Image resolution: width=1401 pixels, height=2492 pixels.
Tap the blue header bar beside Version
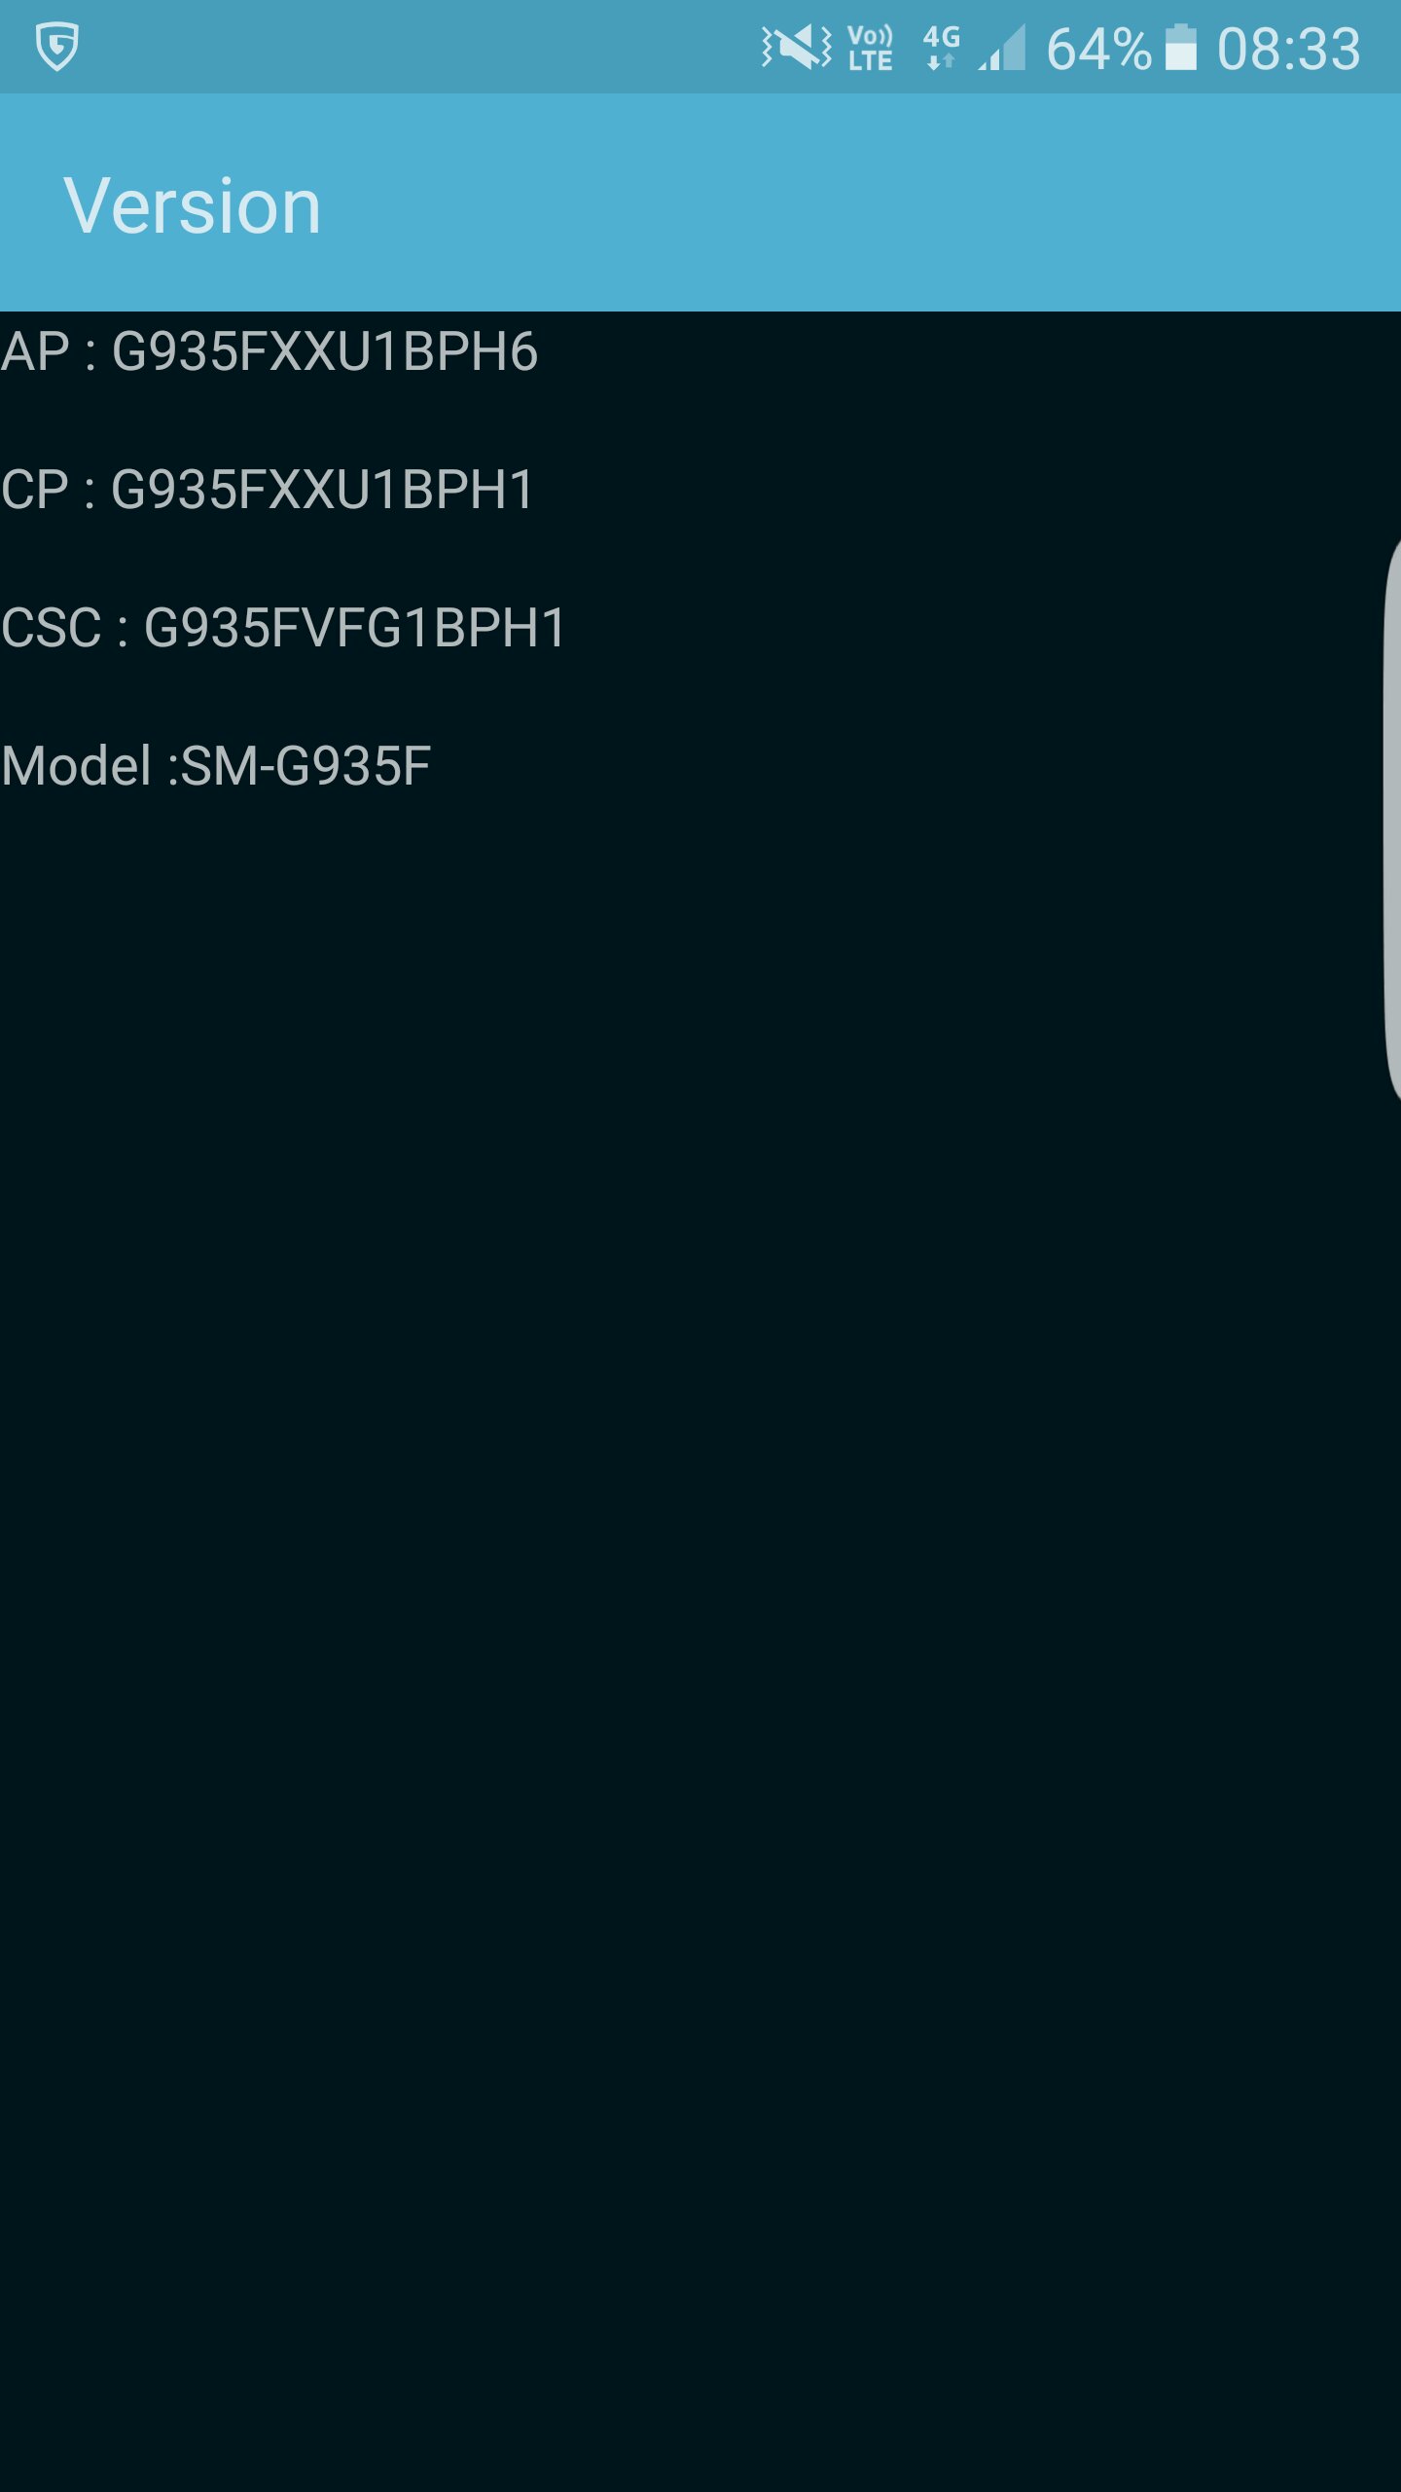point(856,202)
